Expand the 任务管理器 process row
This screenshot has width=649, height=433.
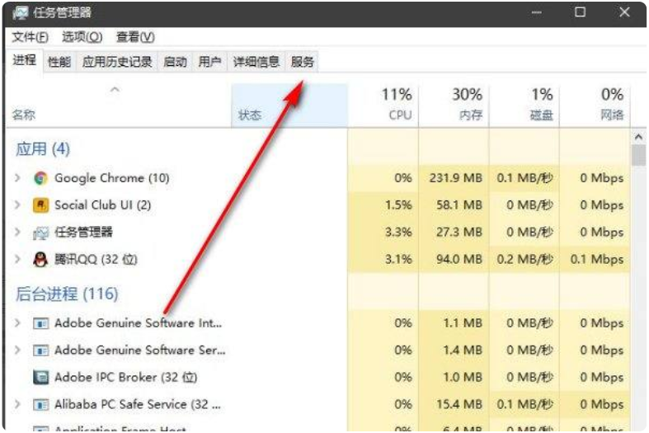pyautogui.click(x=17, y=233)
